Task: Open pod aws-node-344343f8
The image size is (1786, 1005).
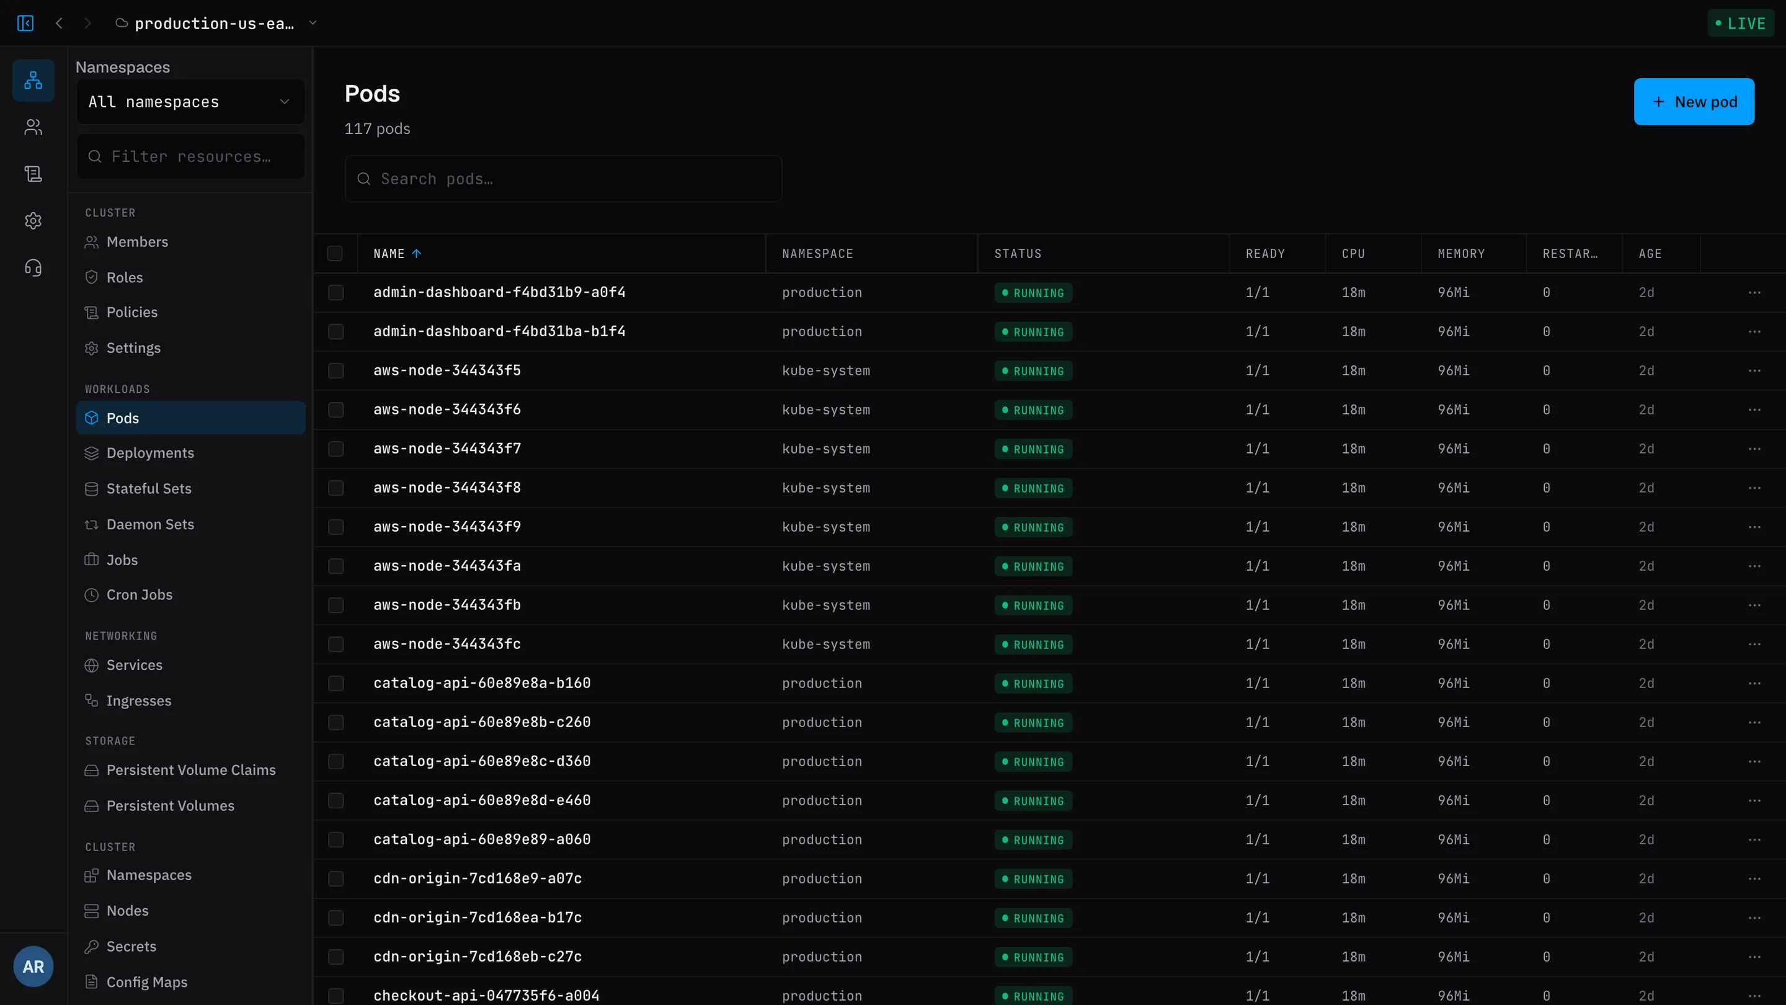Action: 446,488
